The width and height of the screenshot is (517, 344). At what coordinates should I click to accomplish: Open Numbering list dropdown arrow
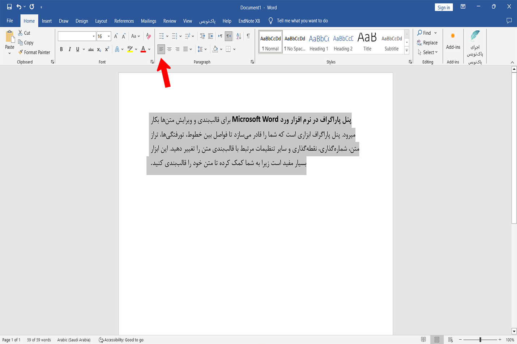180,36
